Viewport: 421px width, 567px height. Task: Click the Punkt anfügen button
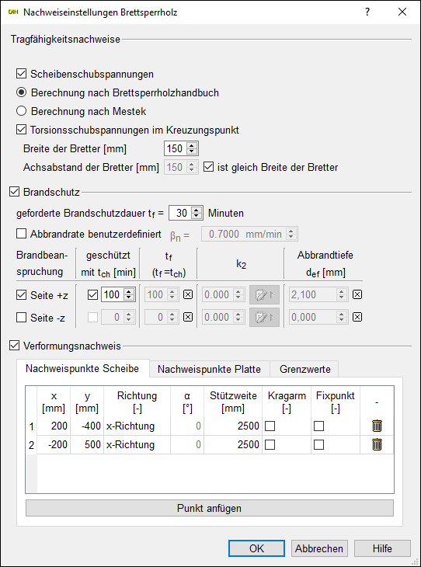coord(210,508)
